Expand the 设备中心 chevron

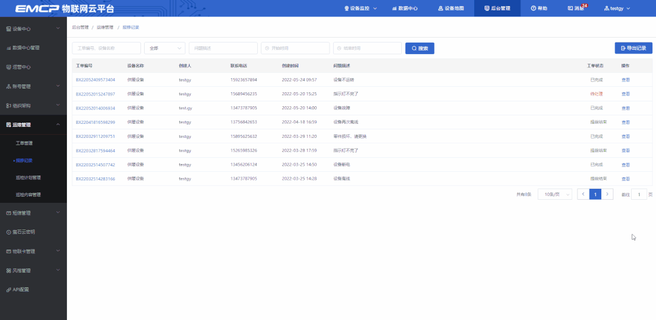[x=58, y=29]
